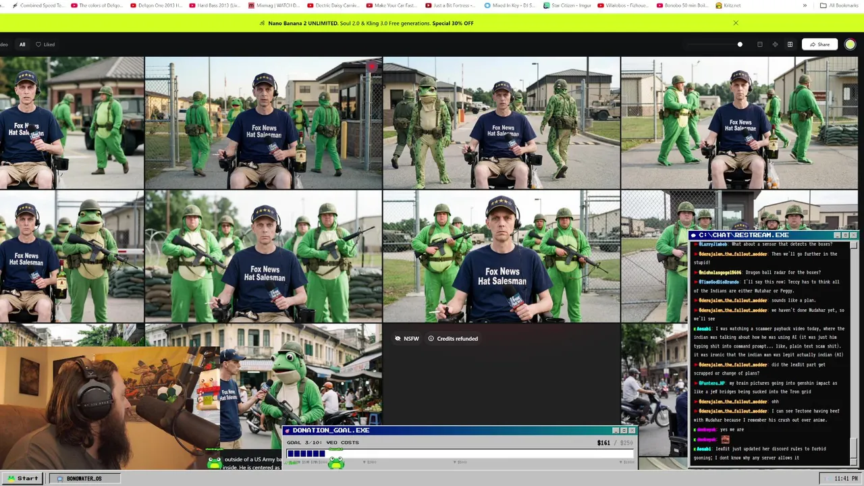
Task: Click the NSFW label on the blocked tile
Action: [x=407, y=339]
